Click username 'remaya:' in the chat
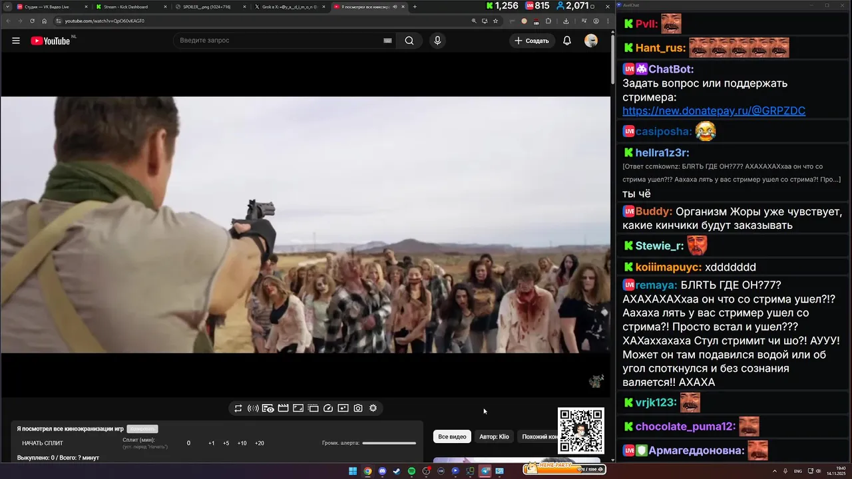Viewport: 852px width, 479px height. tap(656, 285)
